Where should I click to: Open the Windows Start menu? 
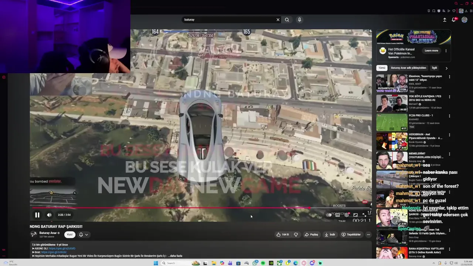(x=156, y=263)
